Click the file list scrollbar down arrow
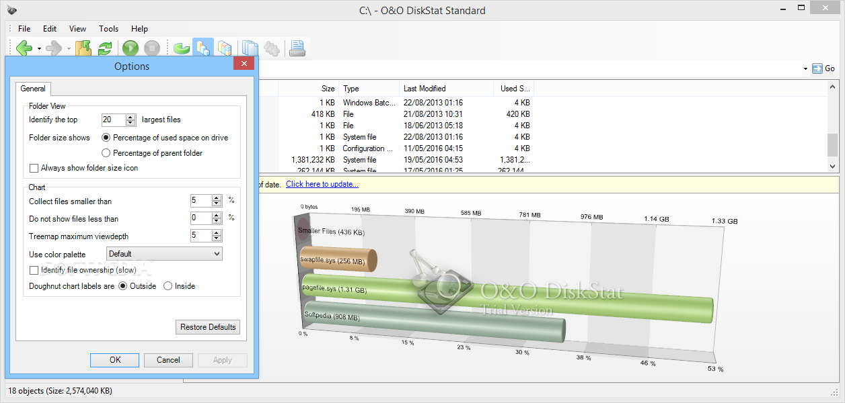This screenshot has width=845, height=403. coord(833,166)
